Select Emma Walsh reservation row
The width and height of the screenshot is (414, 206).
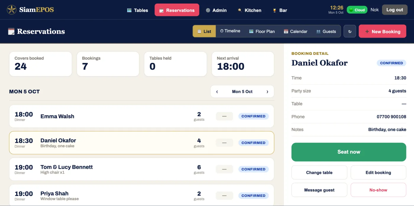tap(142, 116)
